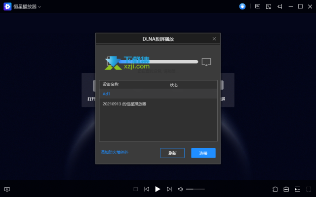Click the 刷新 refresh button
This screenshot has width=316, height=197.
click(172, 153)
